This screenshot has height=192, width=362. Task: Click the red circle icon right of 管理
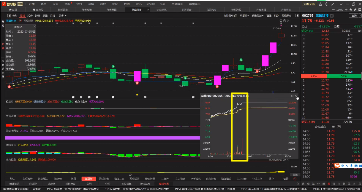295,179
